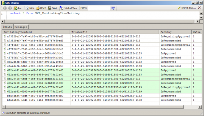
Task: Click row icon of first c6a2dafb row
Action: pos(5,62)
